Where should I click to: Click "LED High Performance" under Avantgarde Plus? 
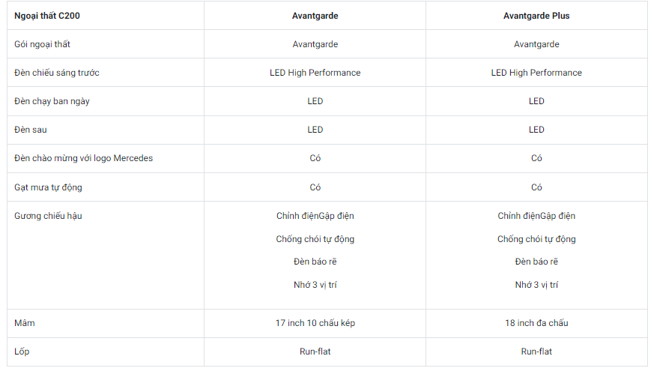tap(536, 73)
